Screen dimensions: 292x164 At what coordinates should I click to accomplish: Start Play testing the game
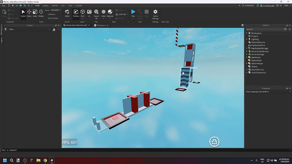tap(133, 12)
